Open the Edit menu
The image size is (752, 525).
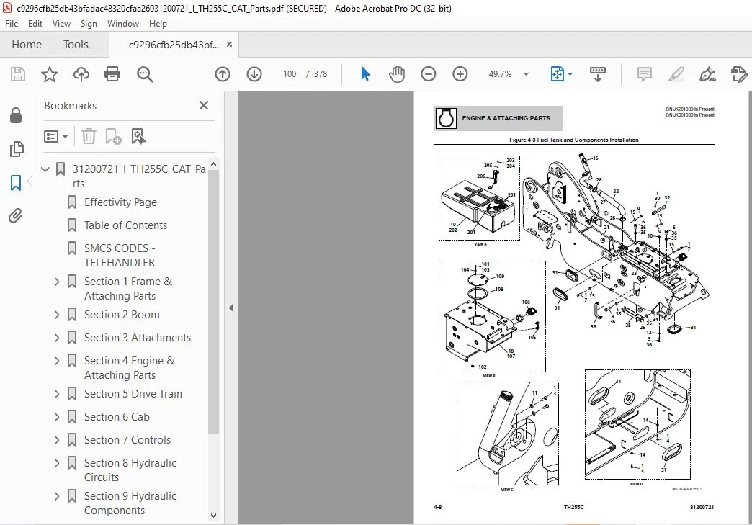pos(35,24)
